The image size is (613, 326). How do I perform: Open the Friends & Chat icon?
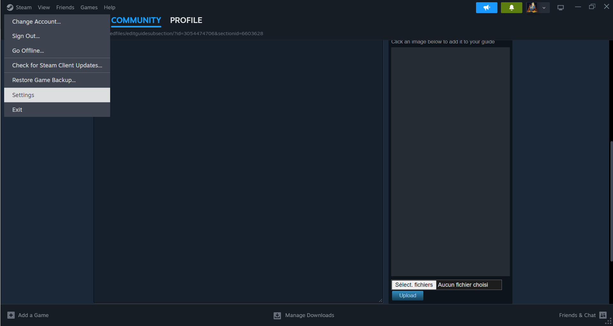click(x=603, y=315)
